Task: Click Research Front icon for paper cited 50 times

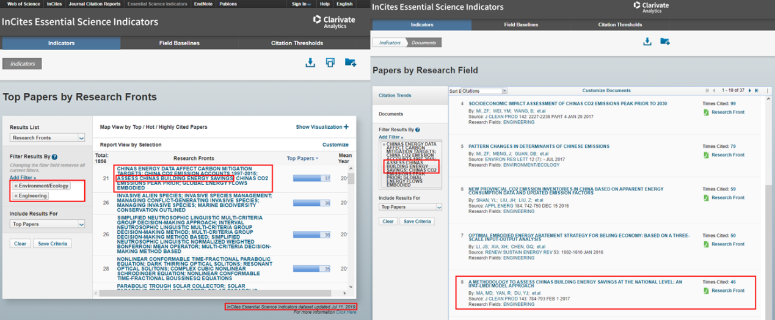Action: [706, 244]
